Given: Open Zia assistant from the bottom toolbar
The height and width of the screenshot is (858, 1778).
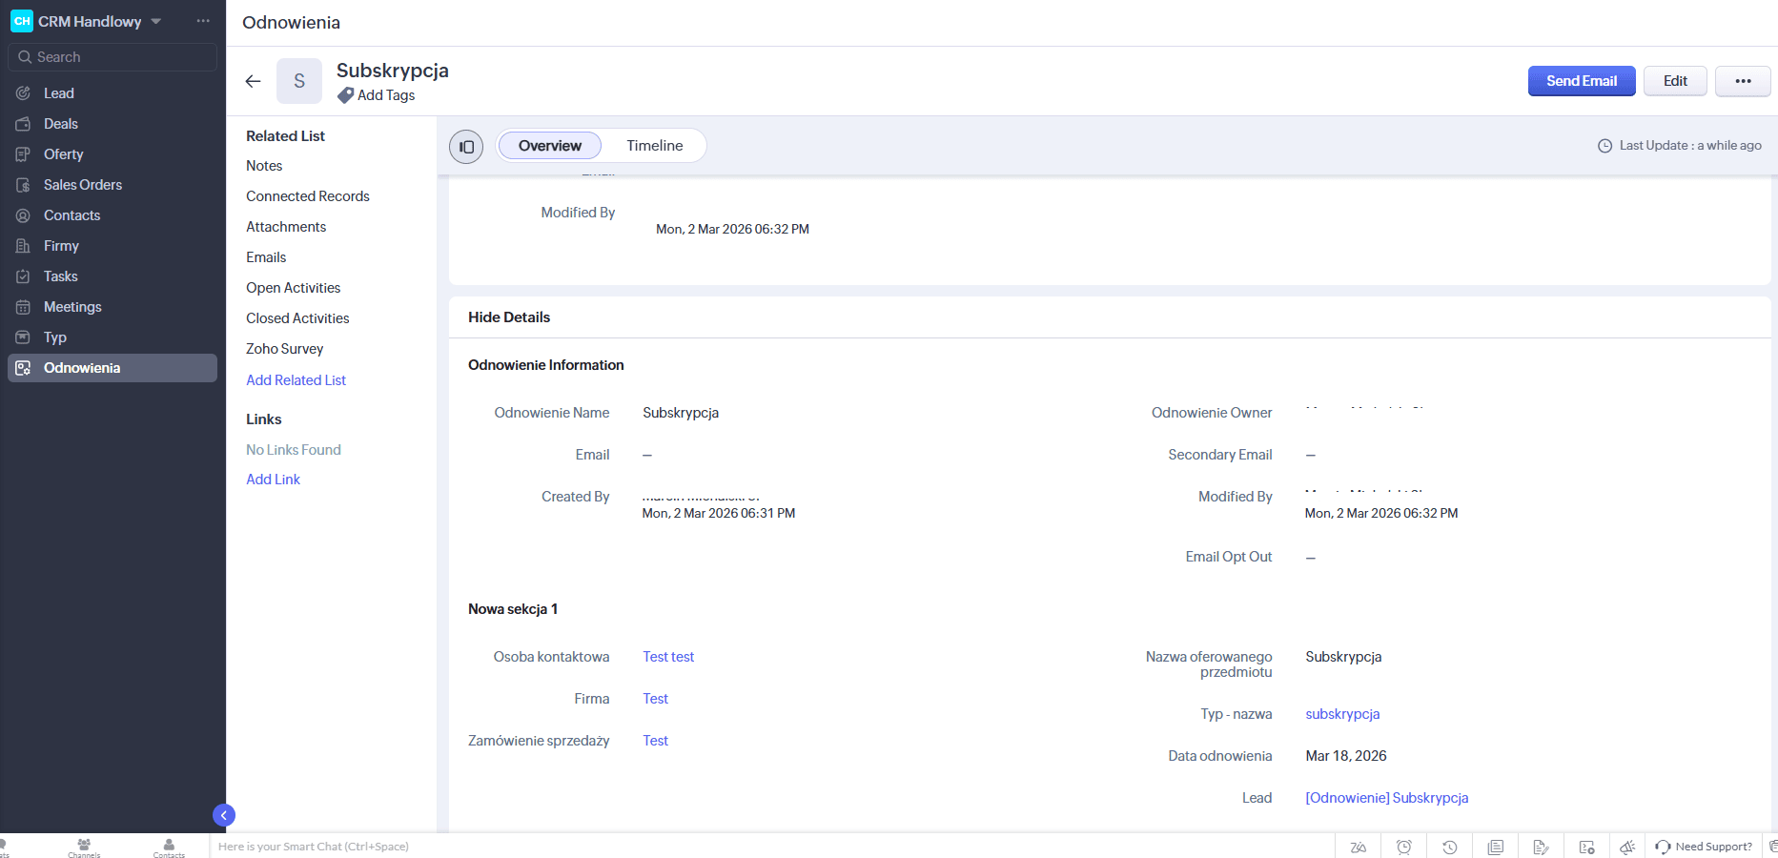Looking at the screenshot, I should (1359, 847).
